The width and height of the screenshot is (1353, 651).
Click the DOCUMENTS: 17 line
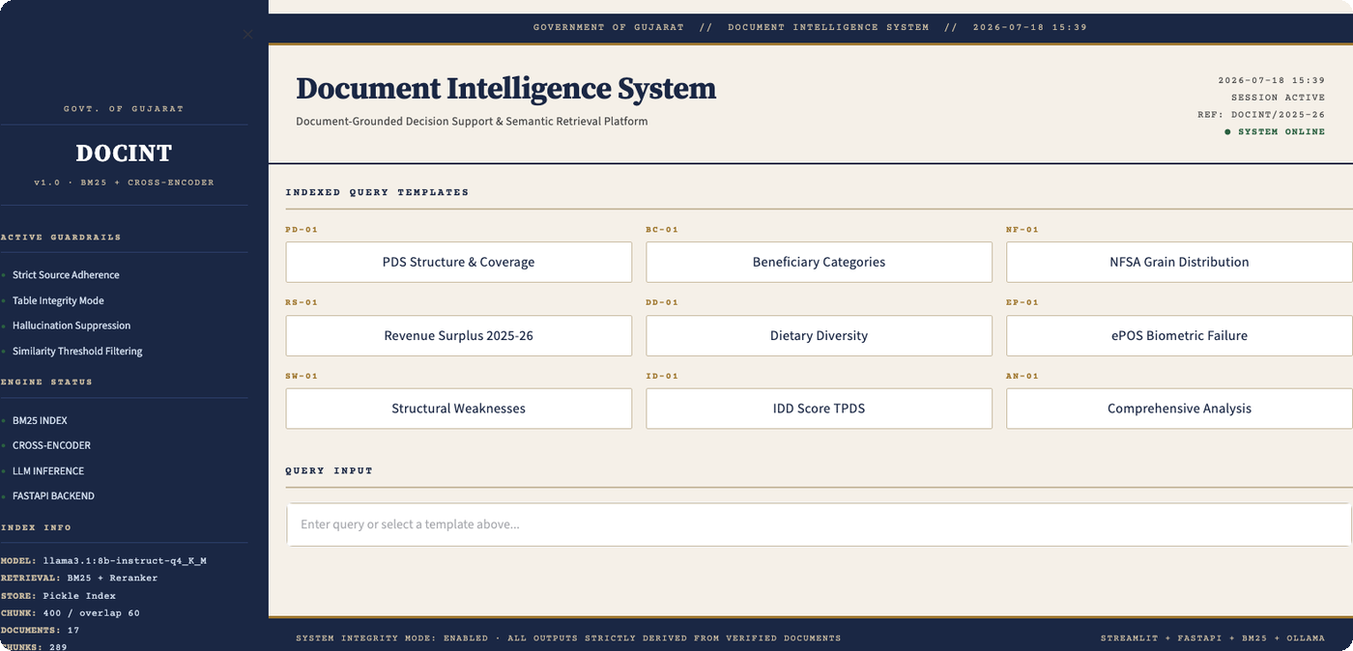[x=40, y=631]
